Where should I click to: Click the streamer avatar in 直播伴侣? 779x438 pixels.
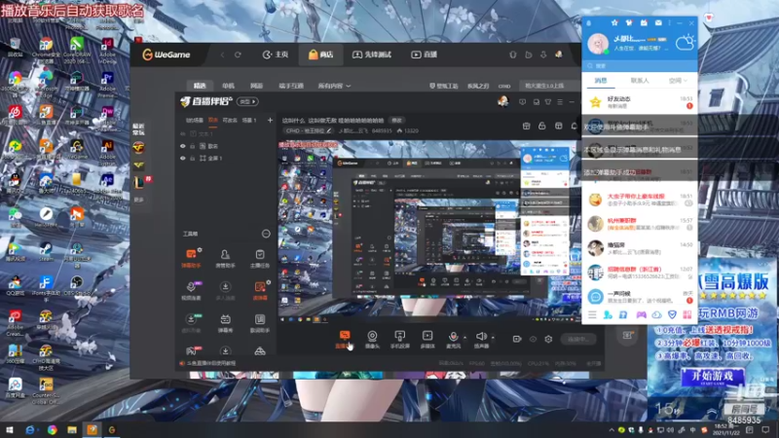coord(502,101)
